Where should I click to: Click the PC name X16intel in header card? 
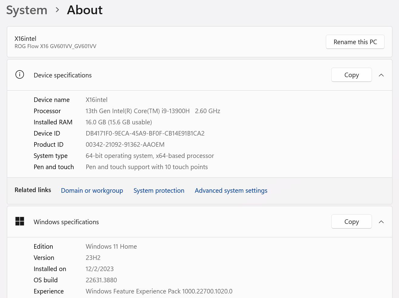click(x=25, y=38)
